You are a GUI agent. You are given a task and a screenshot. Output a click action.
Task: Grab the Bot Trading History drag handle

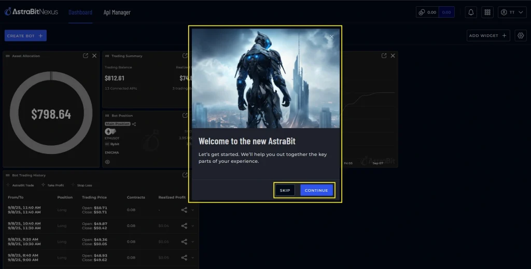click(x=7, y=175)
